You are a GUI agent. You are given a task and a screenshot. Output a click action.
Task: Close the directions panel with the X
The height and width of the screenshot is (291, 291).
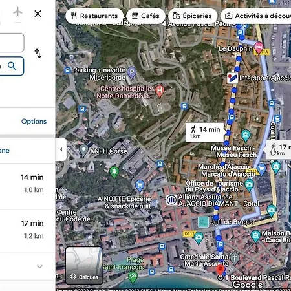click(38, 14)
